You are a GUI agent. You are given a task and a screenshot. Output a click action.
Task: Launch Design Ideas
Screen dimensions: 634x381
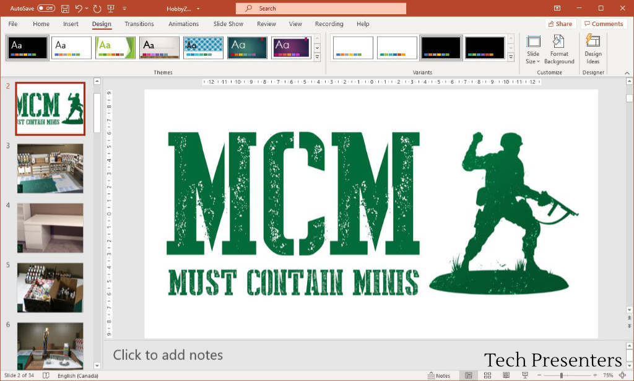[593, 50]
